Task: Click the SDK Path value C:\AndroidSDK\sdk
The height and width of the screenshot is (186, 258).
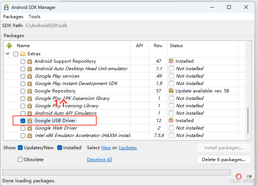Action: (x=46, y=26)
